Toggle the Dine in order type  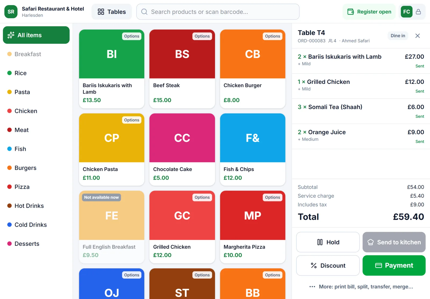398,36
